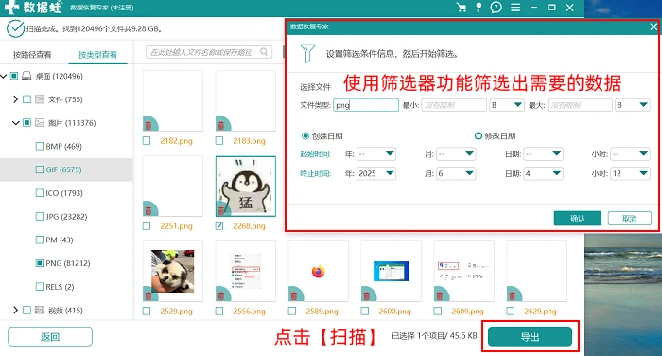Image resolution: width=662 pixels, height=356 pixels.
Task: Check the JPG (23282) checkbox
Action: pos(40,217)
